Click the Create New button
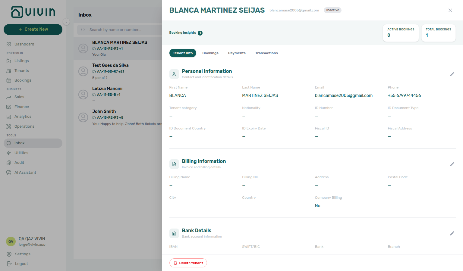The image size is (463, 271). 33,29
